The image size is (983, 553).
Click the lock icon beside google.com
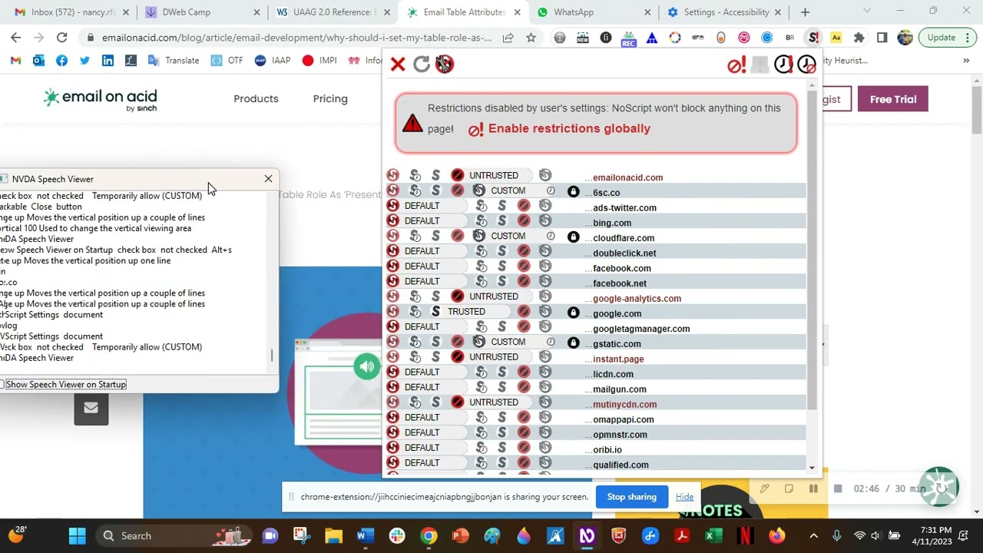[x=573, y=313]
